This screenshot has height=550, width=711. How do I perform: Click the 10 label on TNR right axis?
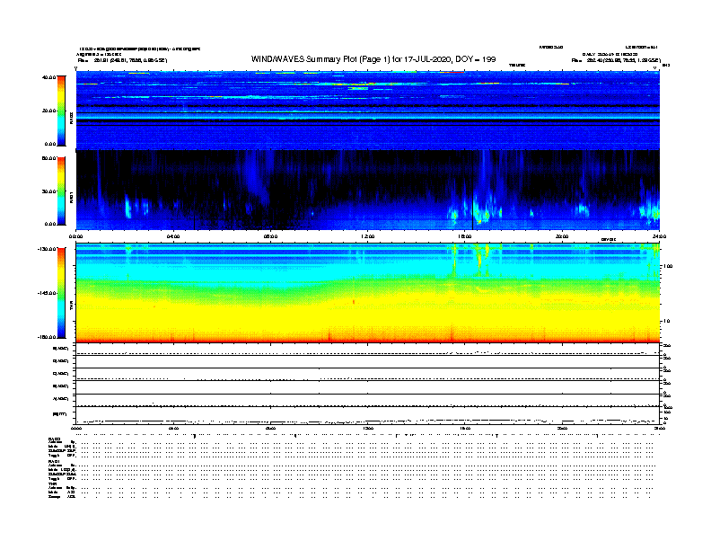(666, 321)
